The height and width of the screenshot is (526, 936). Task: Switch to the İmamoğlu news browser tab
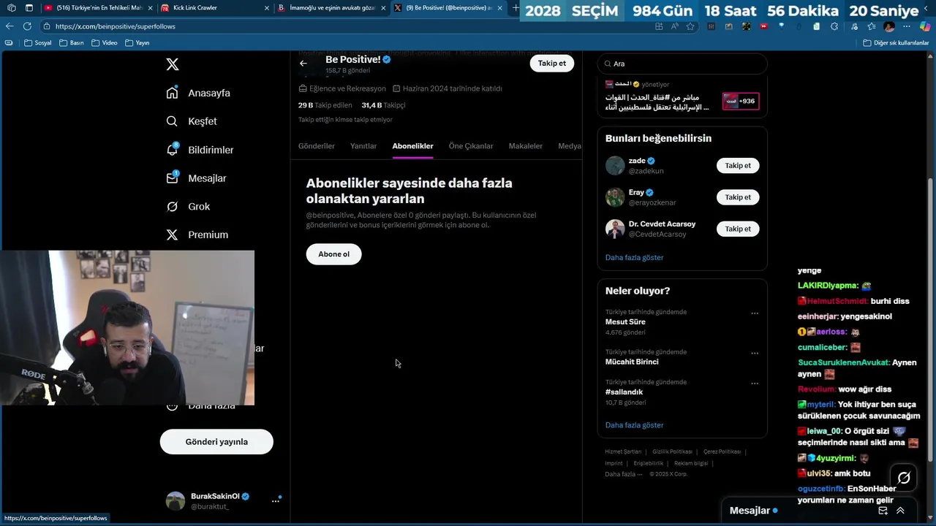332,8
